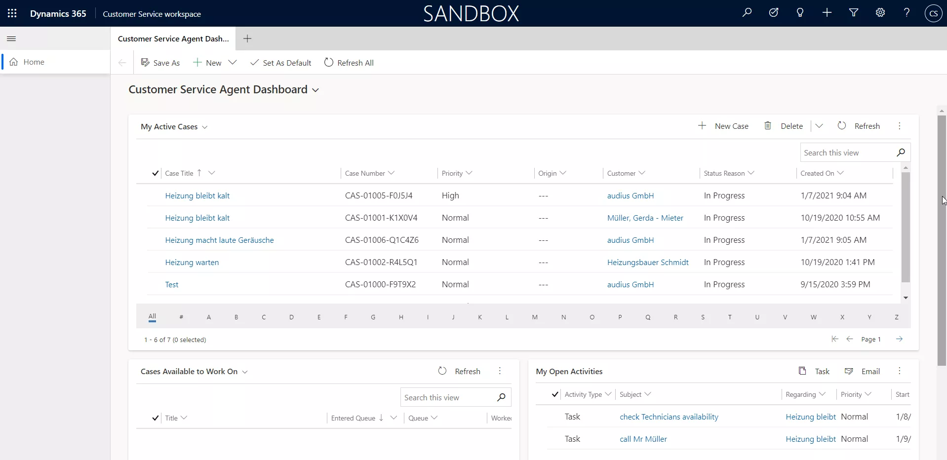Expand the Customer Service Agent Dashboard selector
Image resolution: width=947 pixels, height=460 pixels.
(316, 90)
